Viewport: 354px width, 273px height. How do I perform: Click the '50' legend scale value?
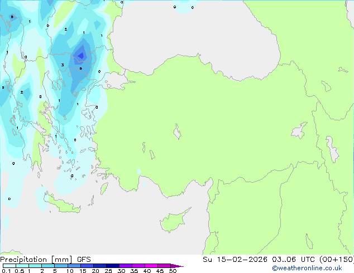(x=173, y=271)
